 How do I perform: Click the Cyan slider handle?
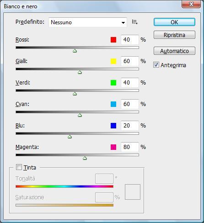tap(80, 115)
